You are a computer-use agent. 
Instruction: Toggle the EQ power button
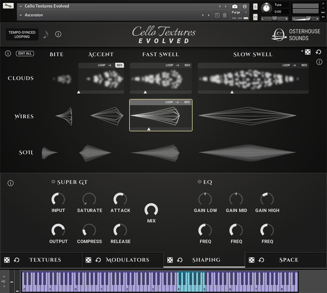pos(199,182)
